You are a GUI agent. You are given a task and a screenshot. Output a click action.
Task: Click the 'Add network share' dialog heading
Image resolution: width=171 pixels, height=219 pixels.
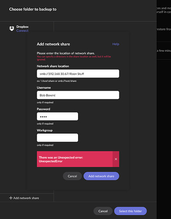53,44
